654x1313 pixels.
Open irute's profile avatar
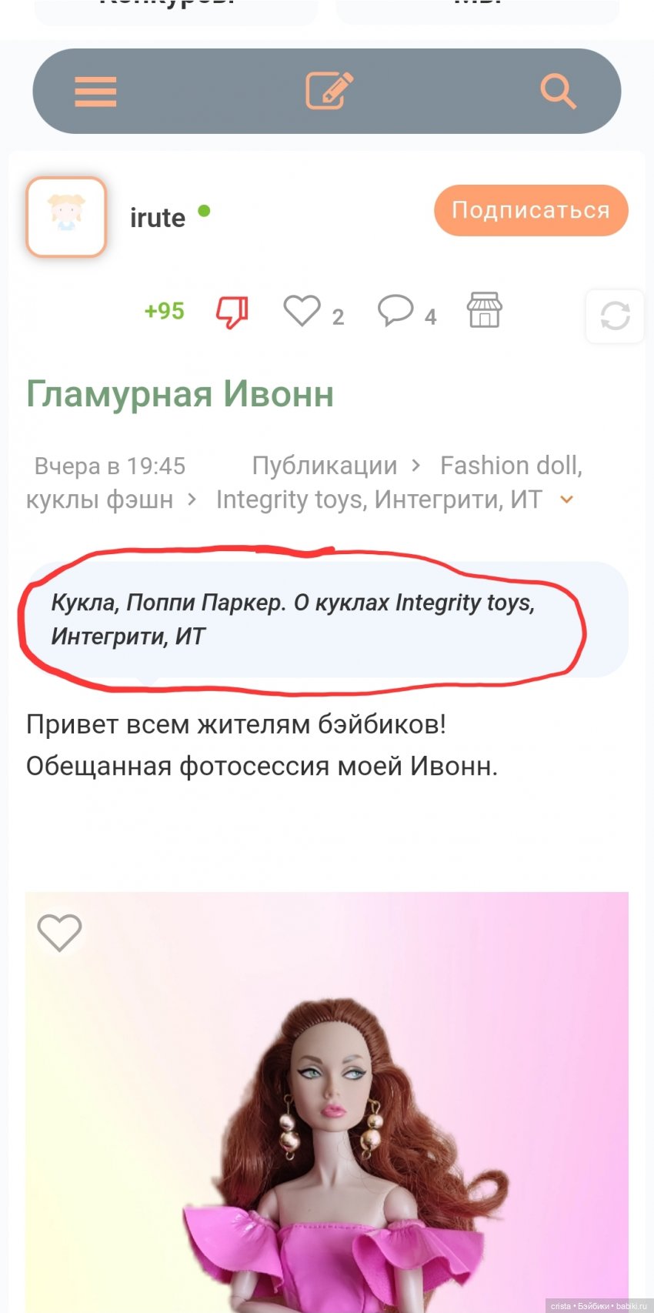pos(66,217)
